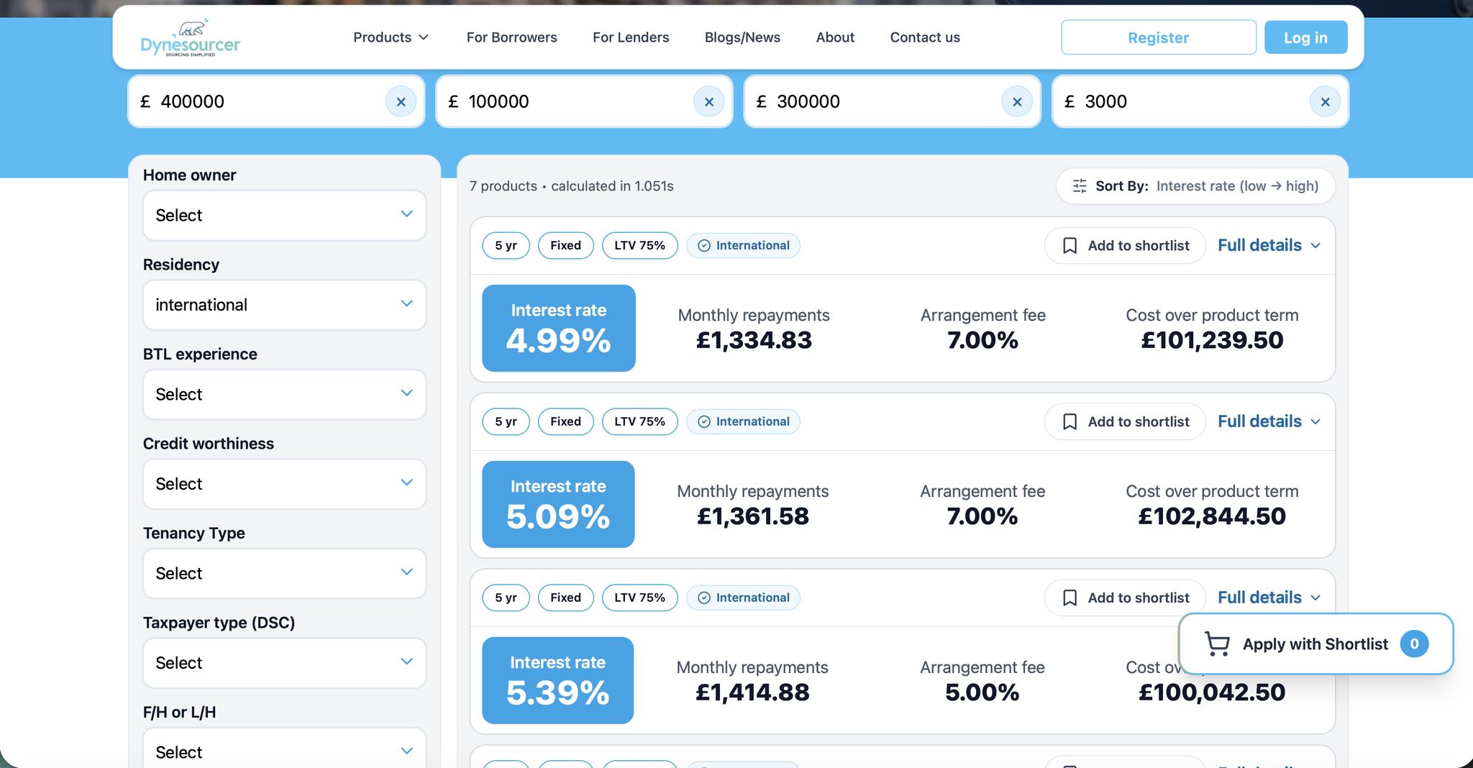
Task: Expand Full details for the 5.39% product
Action: pos(1269,598)
